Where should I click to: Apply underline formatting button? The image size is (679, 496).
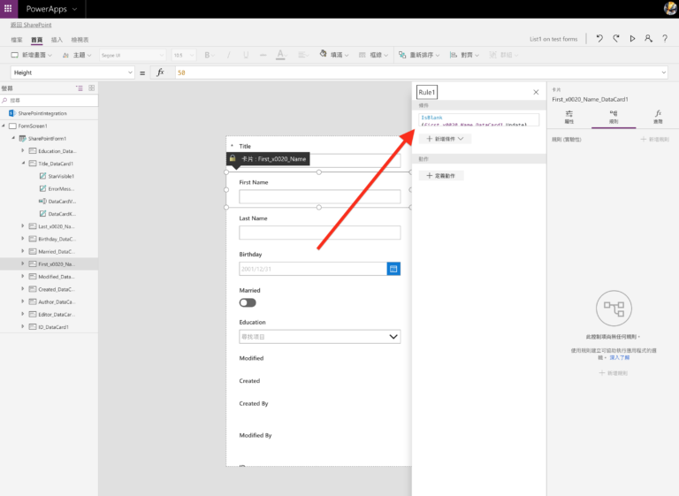pos(246,55)
